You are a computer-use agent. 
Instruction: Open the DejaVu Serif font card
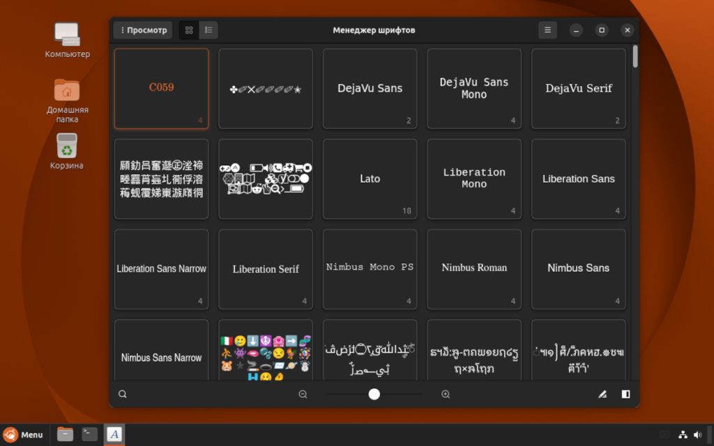pos(579,89)
